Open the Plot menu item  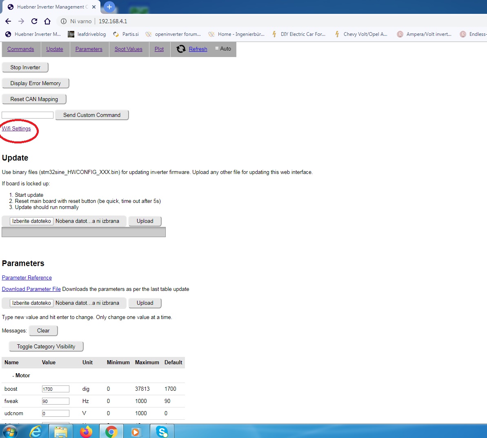(159, 49)
